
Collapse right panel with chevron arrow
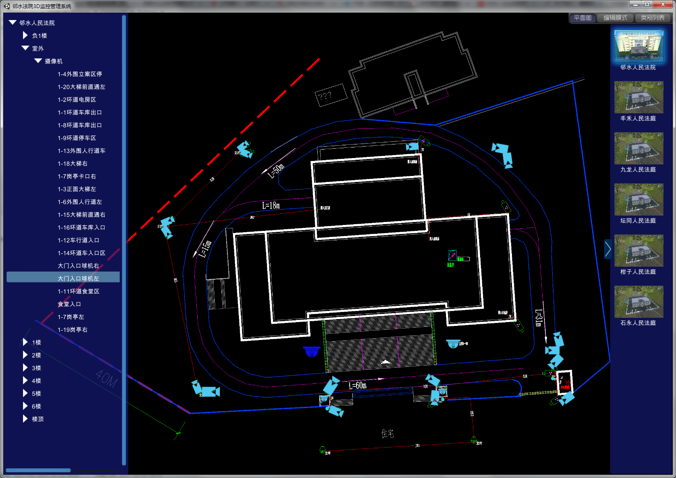(607, 249)
